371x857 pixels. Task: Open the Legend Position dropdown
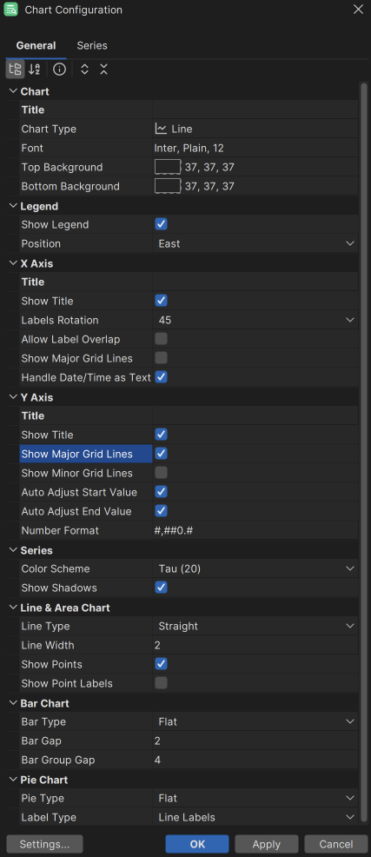[255, 243]
